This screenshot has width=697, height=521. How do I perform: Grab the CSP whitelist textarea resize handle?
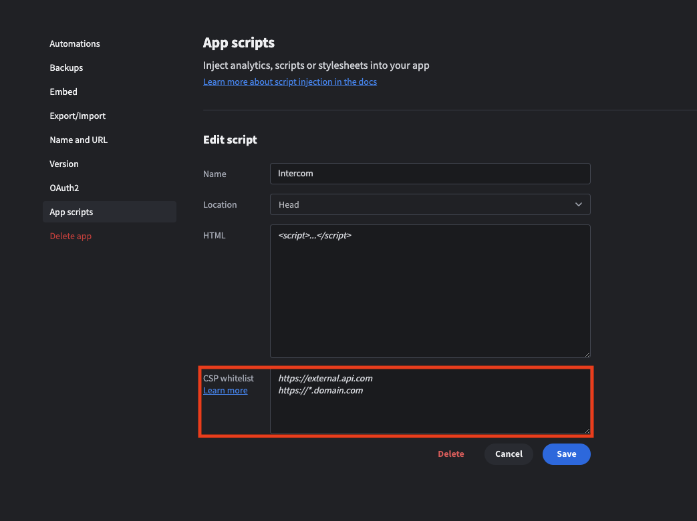587,430
